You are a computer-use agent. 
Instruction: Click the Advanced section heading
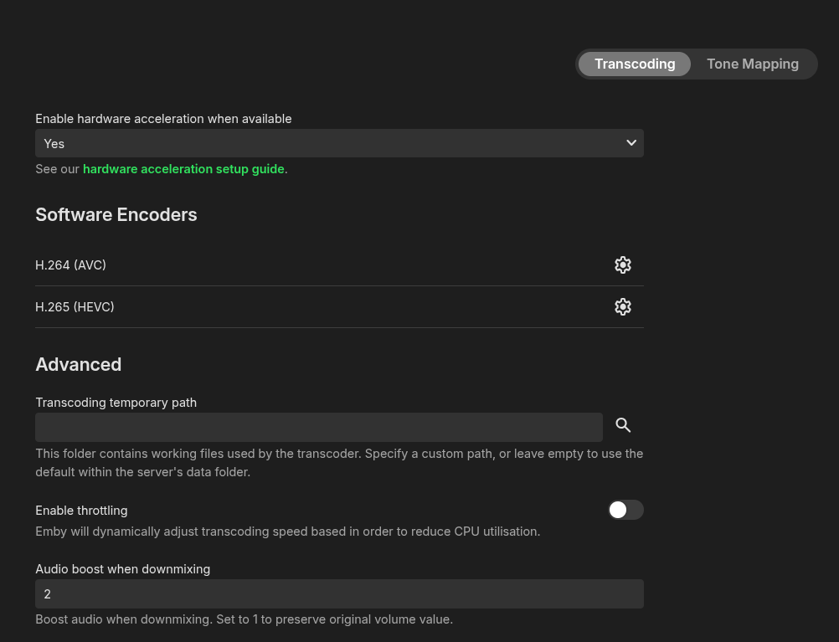79,365
